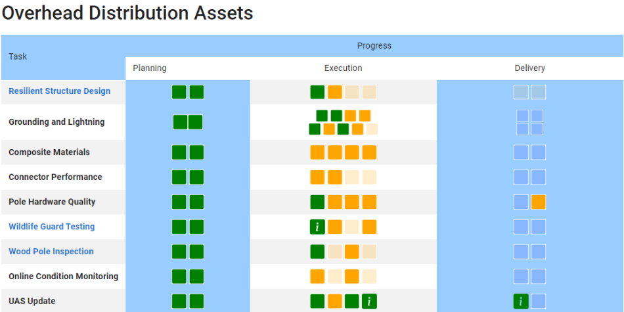
Task: Click info icon in Wildlife Guard Testing execution
Action: 317,227
